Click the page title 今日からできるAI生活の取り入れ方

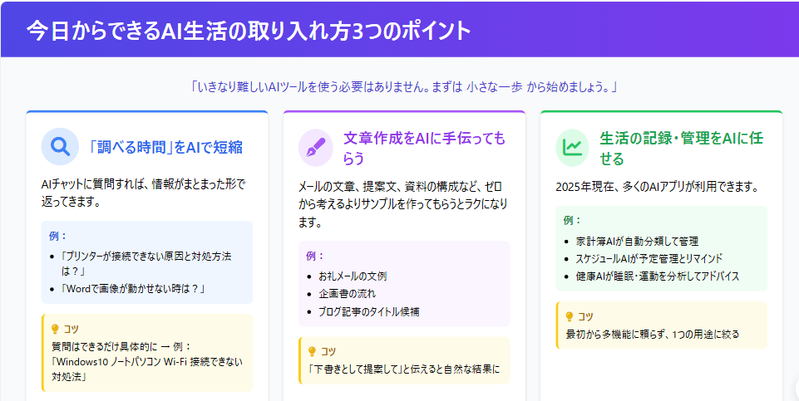click(249, 30)
